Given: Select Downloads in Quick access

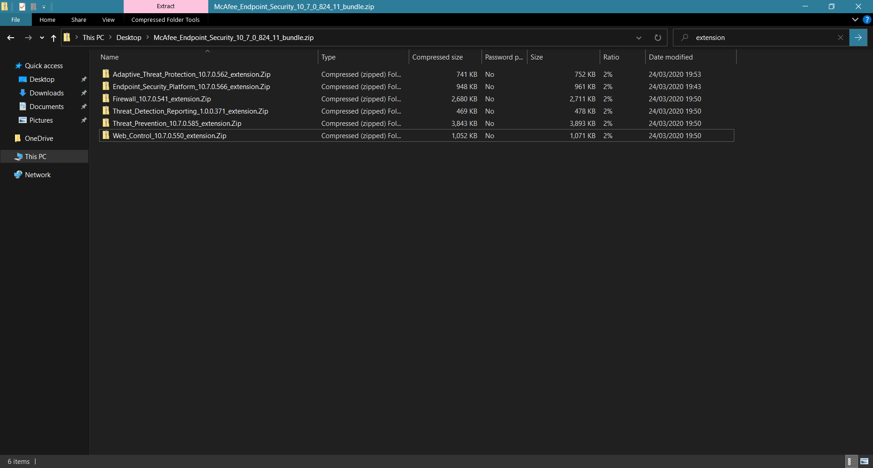Looking at the screenshot, I should pyautogui.click(x=46, y=93).
